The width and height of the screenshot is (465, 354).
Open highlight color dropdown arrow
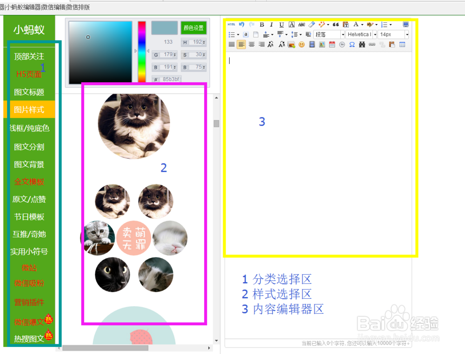[x=376, y=25]
